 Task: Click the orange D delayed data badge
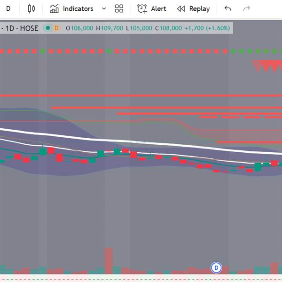(56, 28)
